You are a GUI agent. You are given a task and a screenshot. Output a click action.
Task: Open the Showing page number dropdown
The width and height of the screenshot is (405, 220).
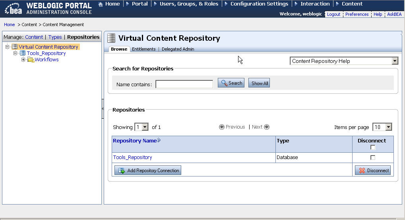(x=145, y=127)
